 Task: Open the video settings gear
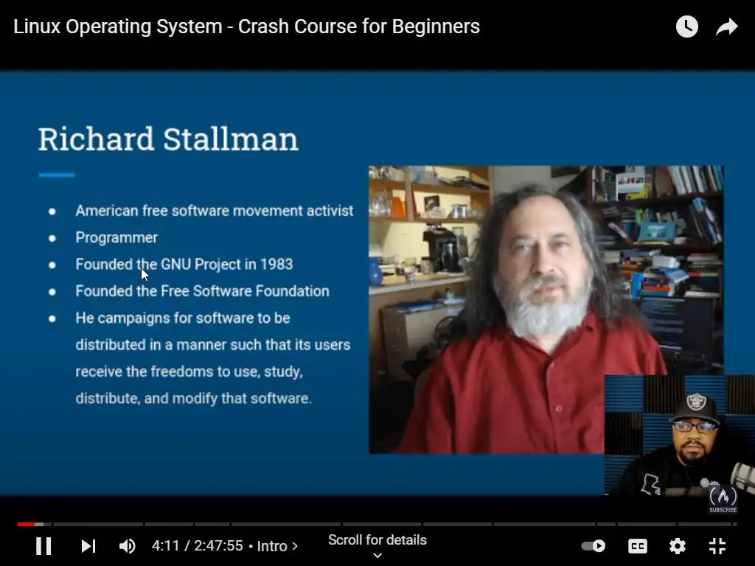677,546
